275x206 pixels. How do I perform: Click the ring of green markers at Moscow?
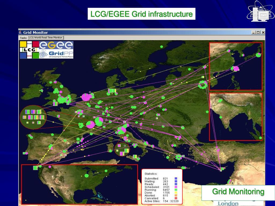pyautogui.click(x=203, y=85)
